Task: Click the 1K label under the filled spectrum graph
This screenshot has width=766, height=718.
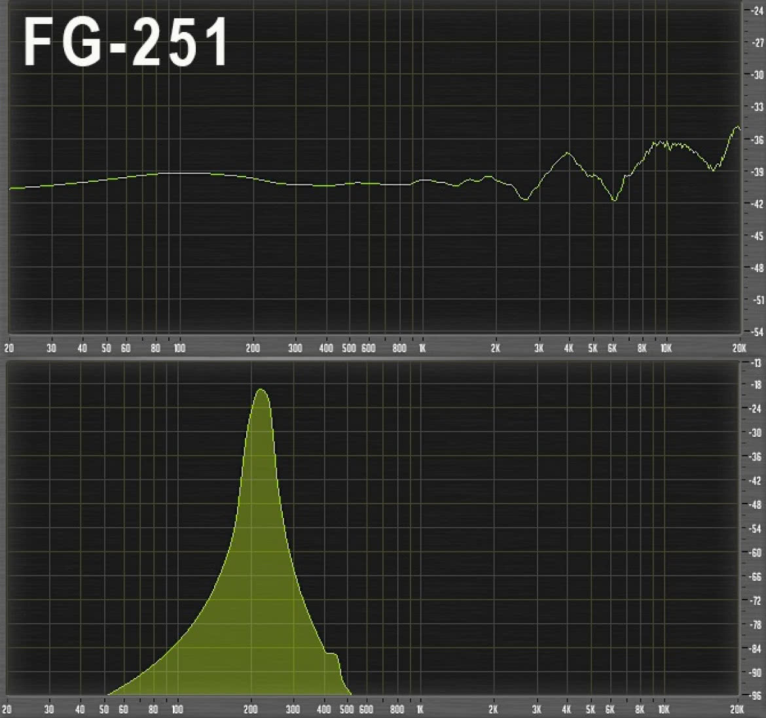Action: click(420, 709)
